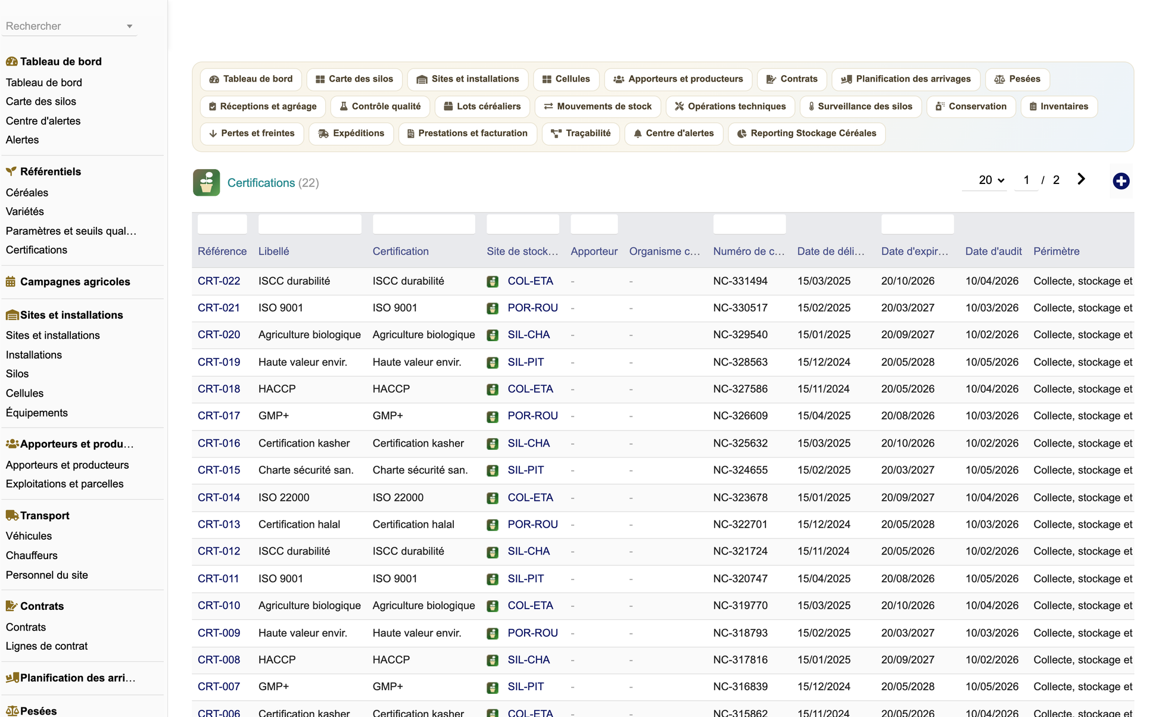
Task: Sort by Apporteur column header
Action: coord(594,251)
